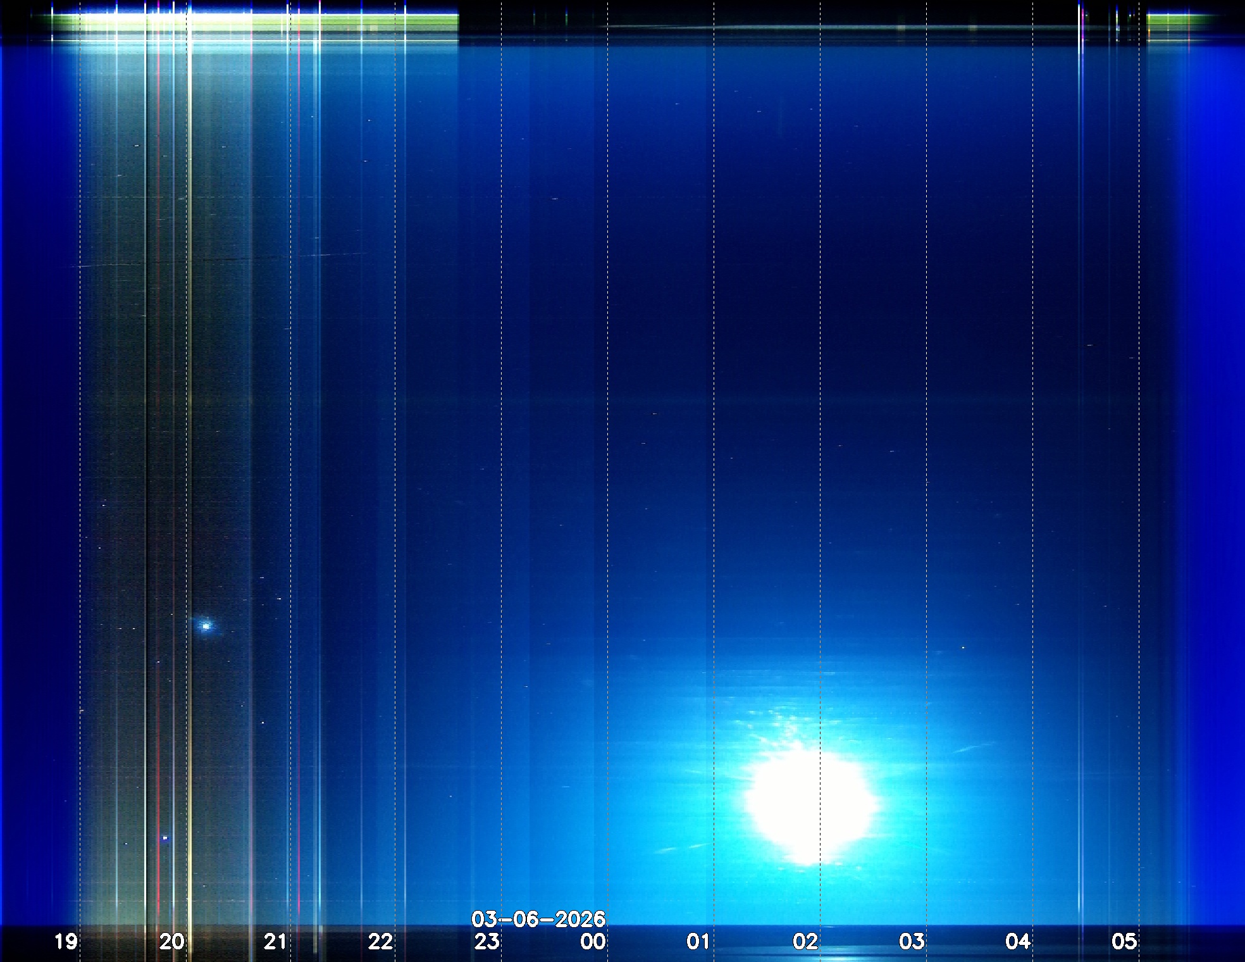
Task: Click the 22 hour label
Action: click(x=380, y=942)
